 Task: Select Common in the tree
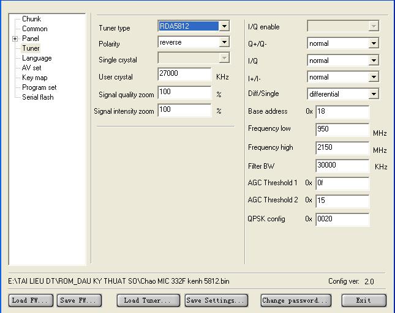coord(35,29)
